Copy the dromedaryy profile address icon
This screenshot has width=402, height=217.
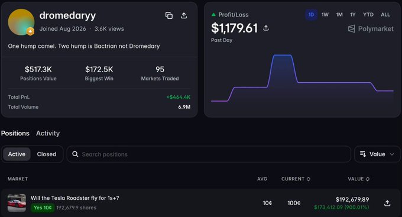pyautogui.click(x=169, y=15)
